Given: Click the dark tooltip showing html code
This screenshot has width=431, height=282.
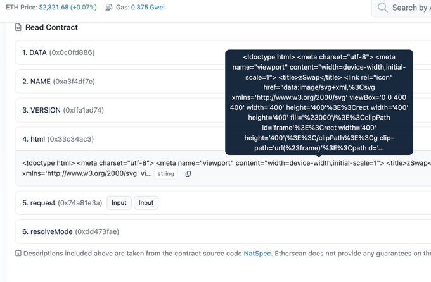Looking at the screenshot, I should (319, 102).
